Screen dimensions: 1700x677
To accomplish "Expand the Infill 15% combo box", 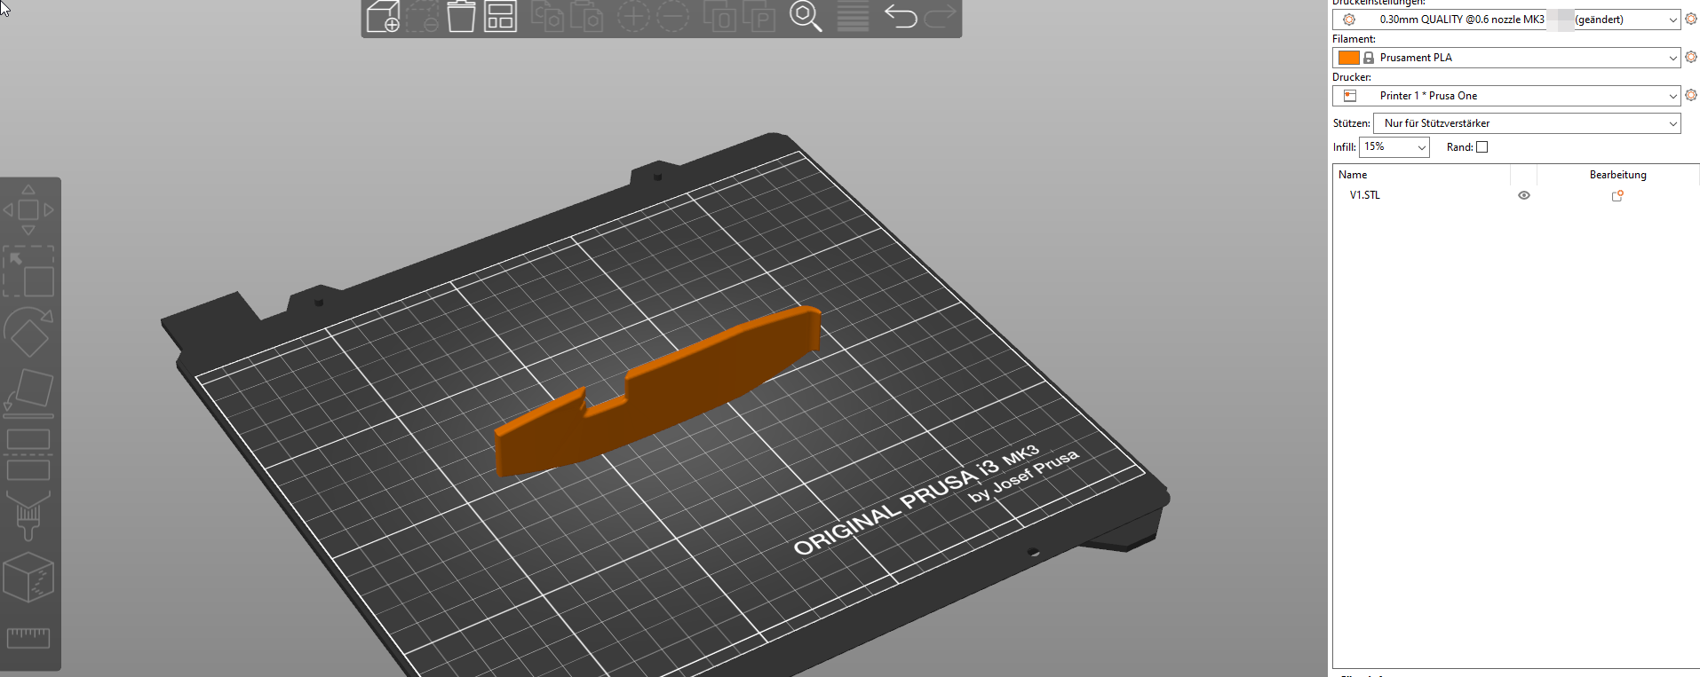I will [x=1394, y=147].
